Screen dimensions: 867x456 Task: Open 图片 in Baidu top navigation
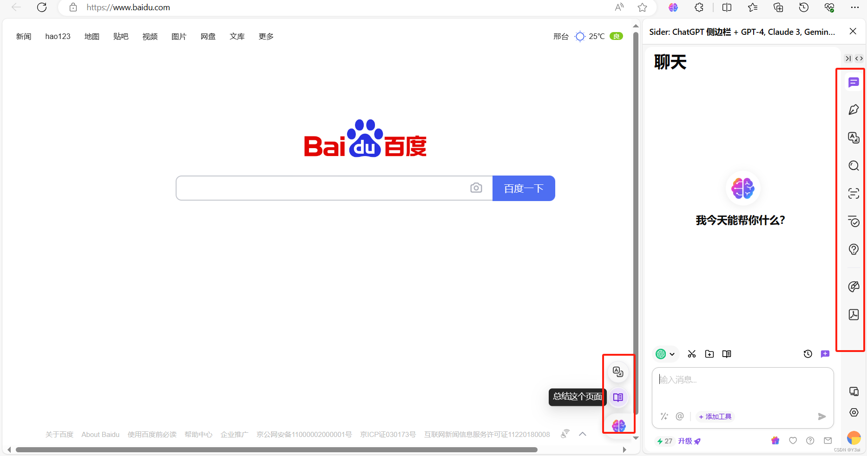(179, 36)
